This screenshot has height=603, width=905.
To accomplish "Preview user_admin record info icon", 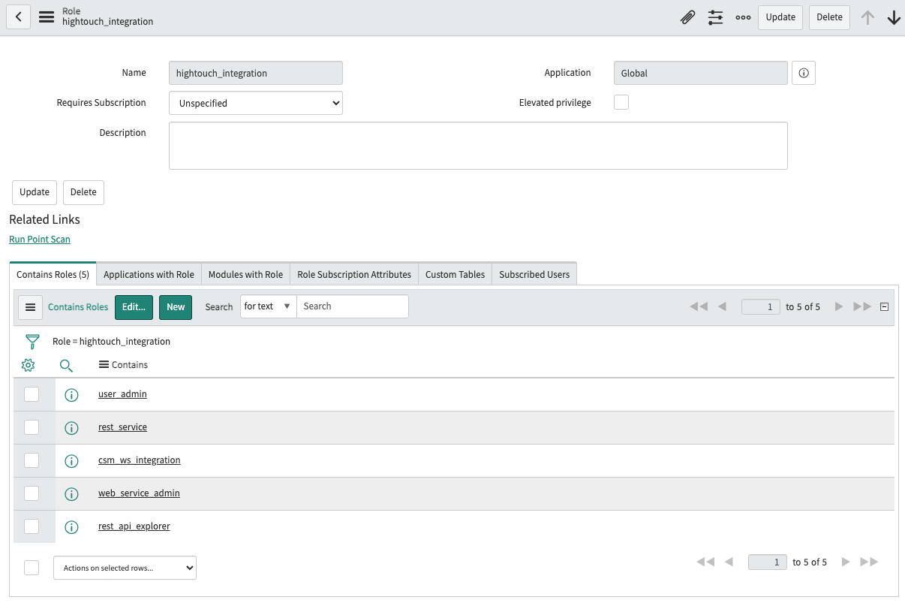I will (72, 395).
